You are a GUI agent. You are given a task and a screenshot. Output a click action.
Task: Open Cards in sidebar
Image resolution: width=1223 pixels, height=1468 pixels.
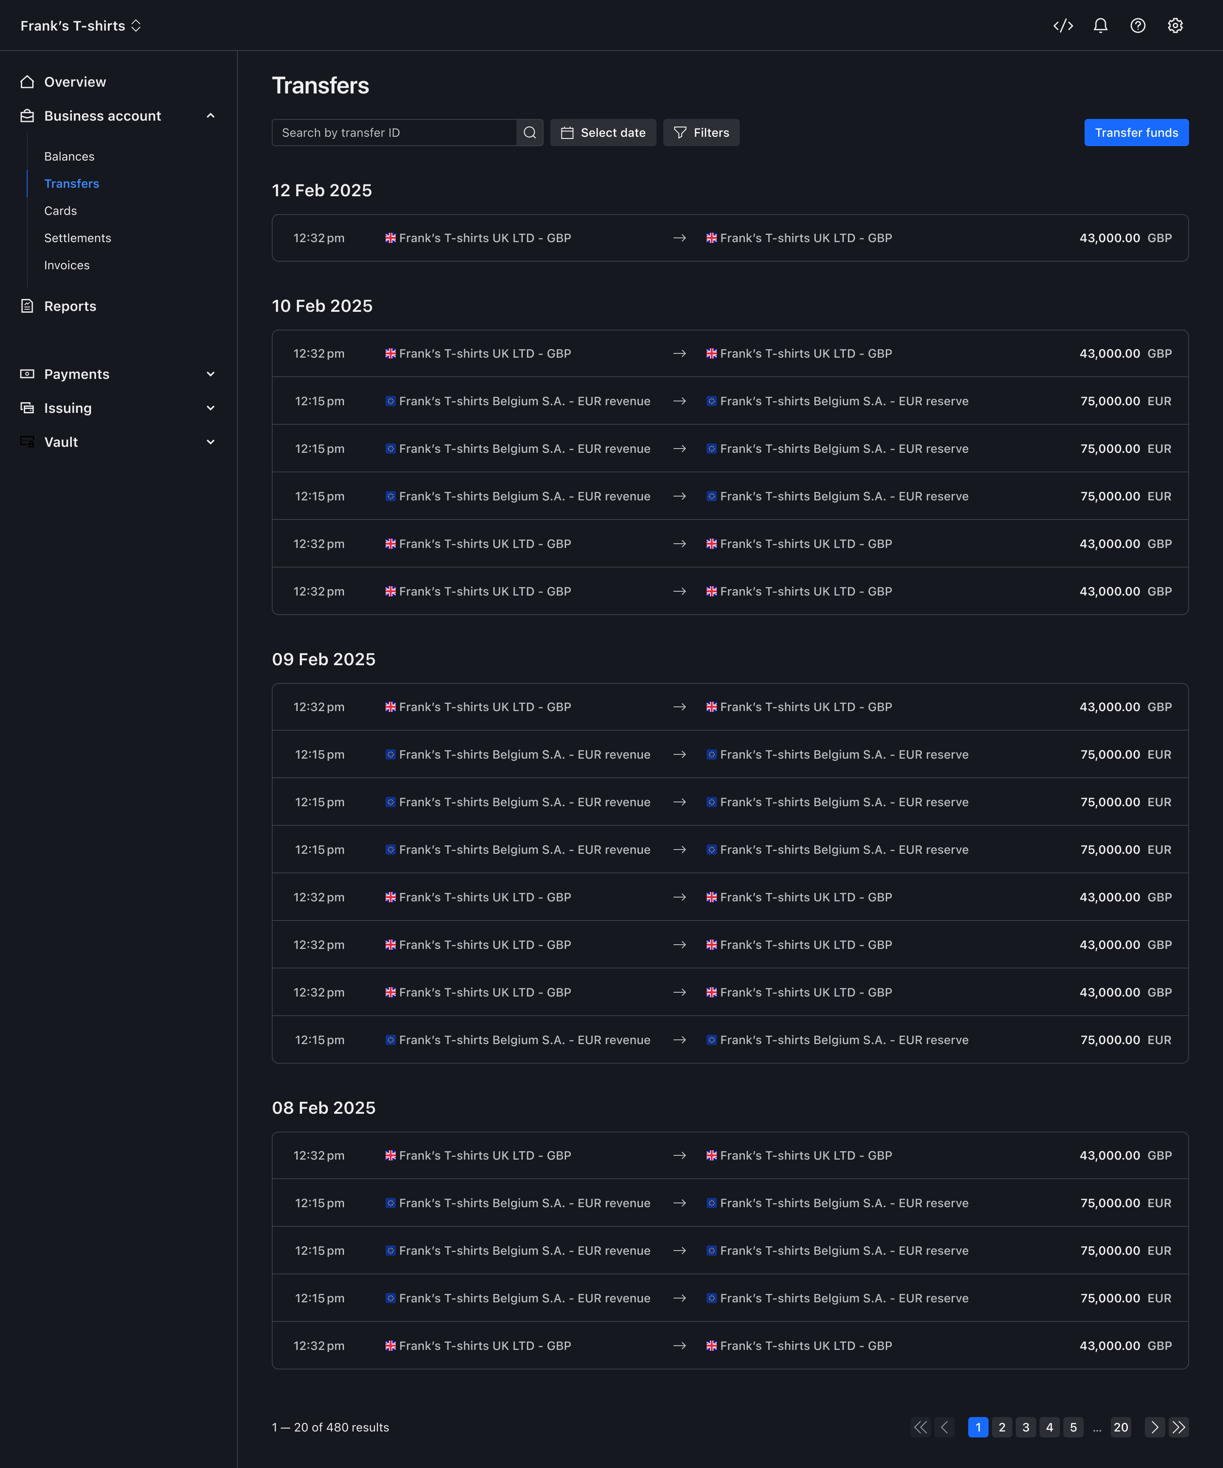tap(60, 211)
